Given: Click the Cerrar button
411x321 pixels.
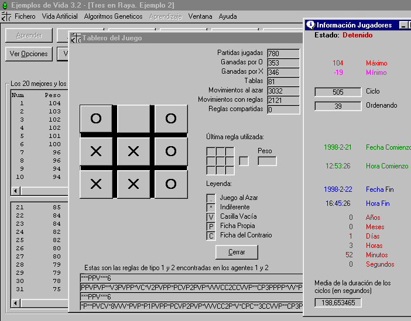Looking at the screenshot, I should (x=237, y=252).
